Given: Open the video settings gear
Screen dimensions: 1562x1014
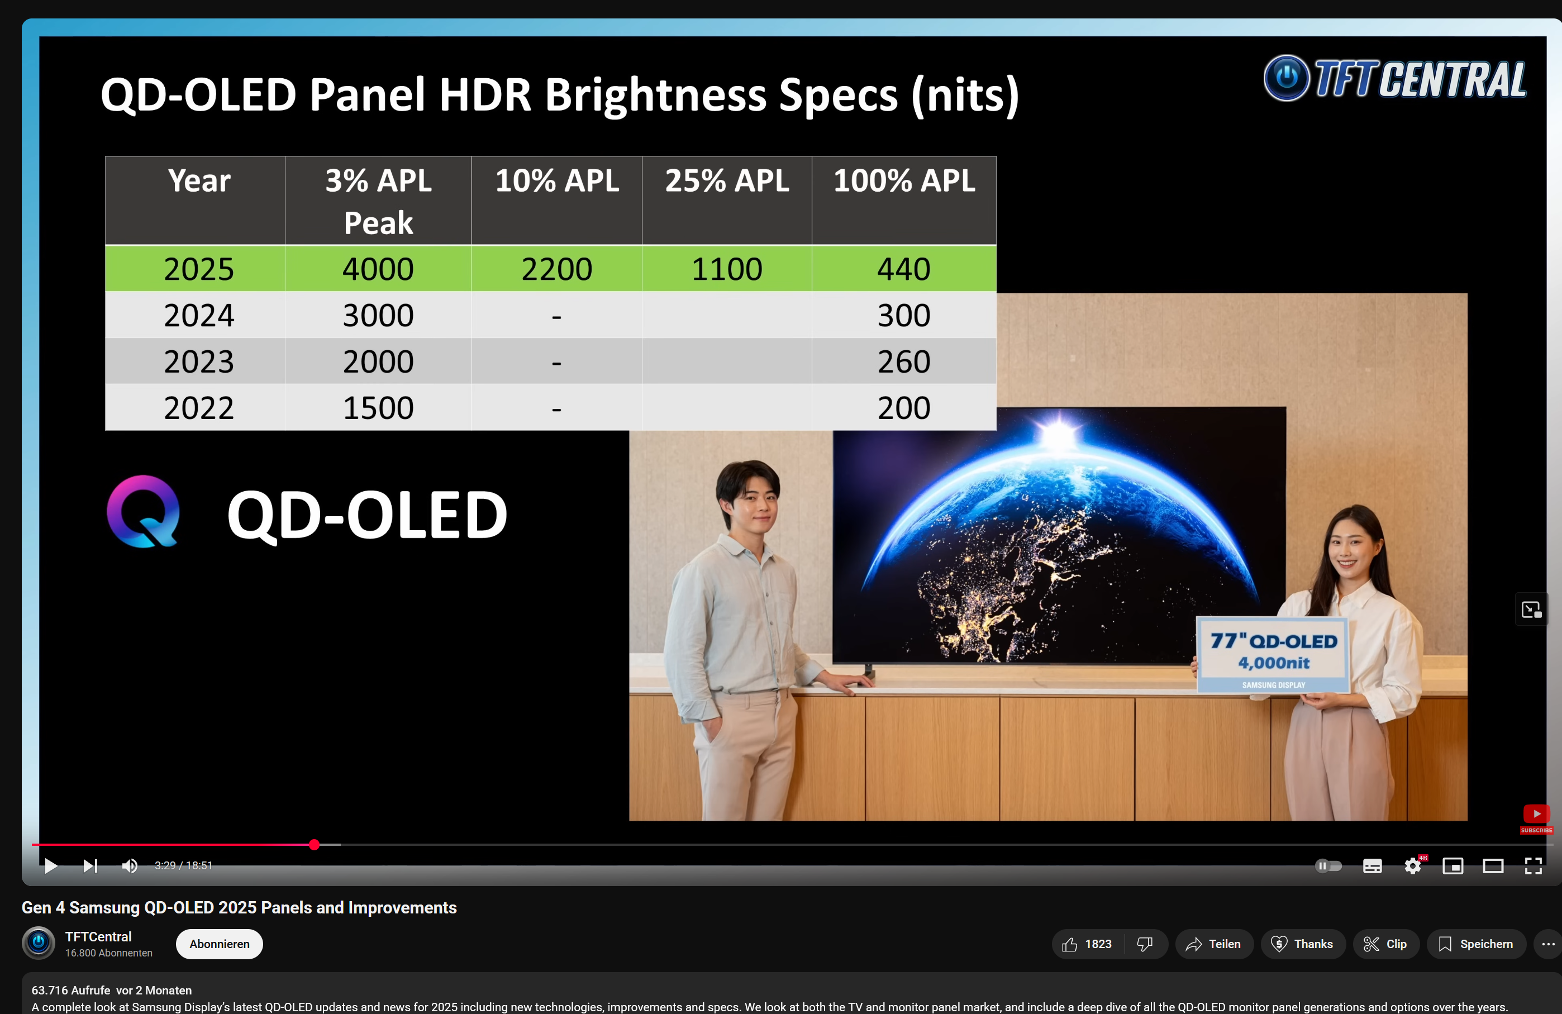Looking at the screenshot, I should pos(1412,866).
